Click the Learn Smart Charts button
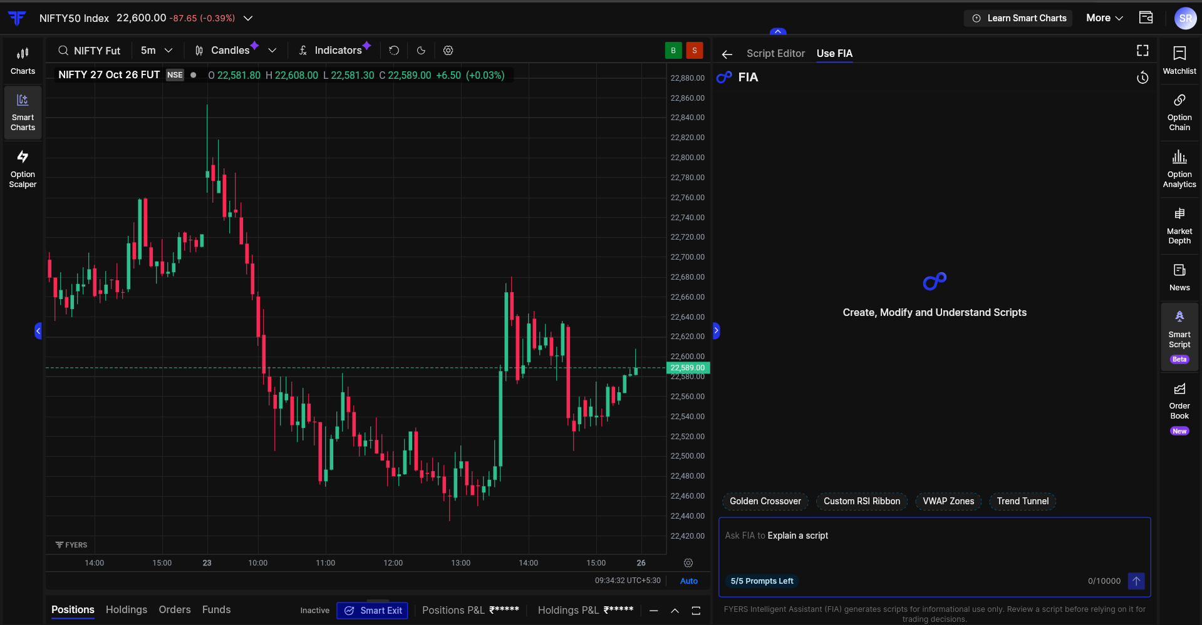1202x625 pixels. (1018, 18)
